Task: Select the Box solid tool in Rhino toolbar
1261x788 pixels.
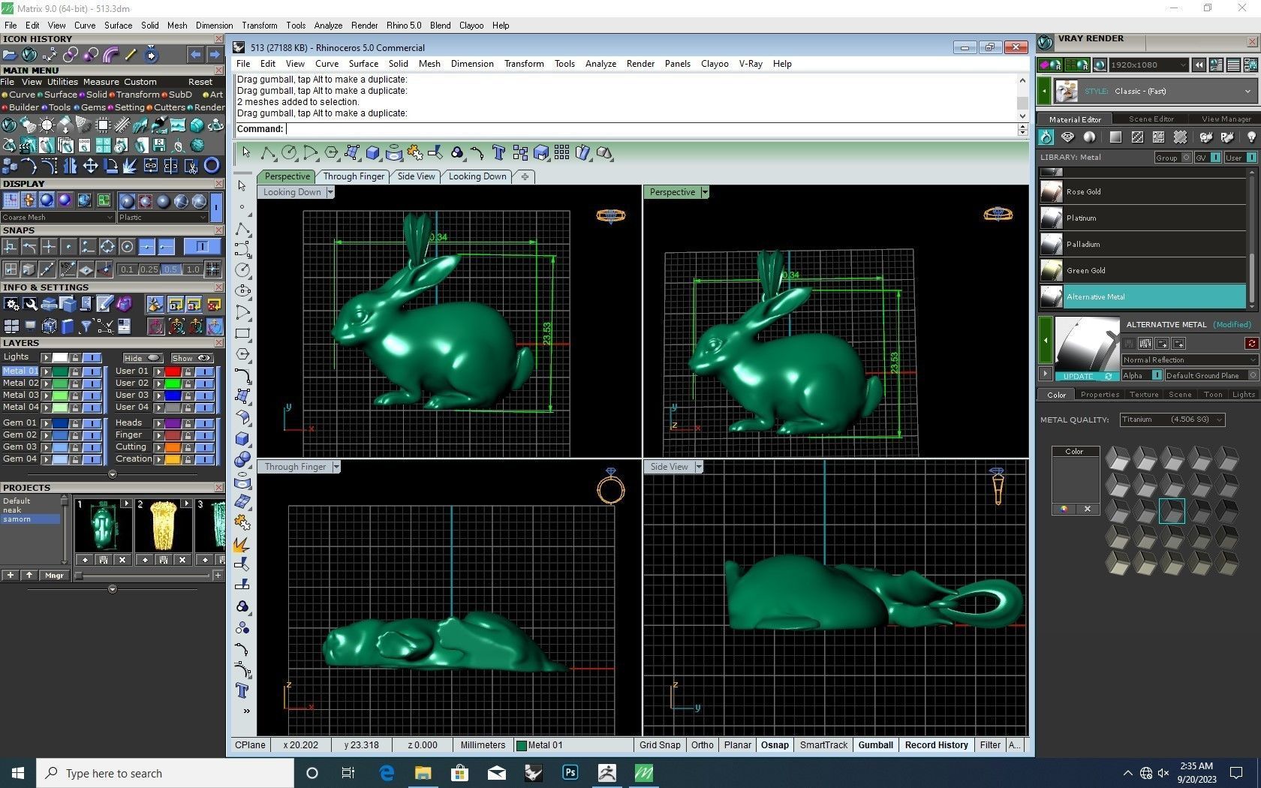Action: pos(373,153)
